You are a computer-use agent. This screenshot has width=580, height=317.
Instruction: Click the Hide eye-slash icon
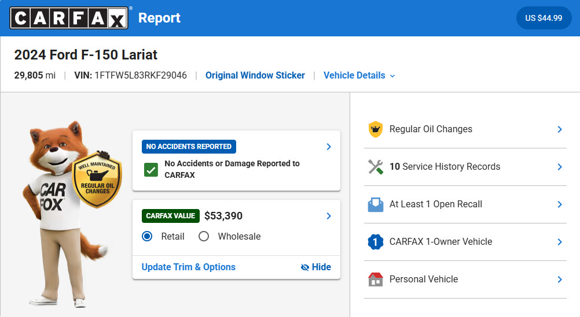pyautogui.click(x=305, y=267)
